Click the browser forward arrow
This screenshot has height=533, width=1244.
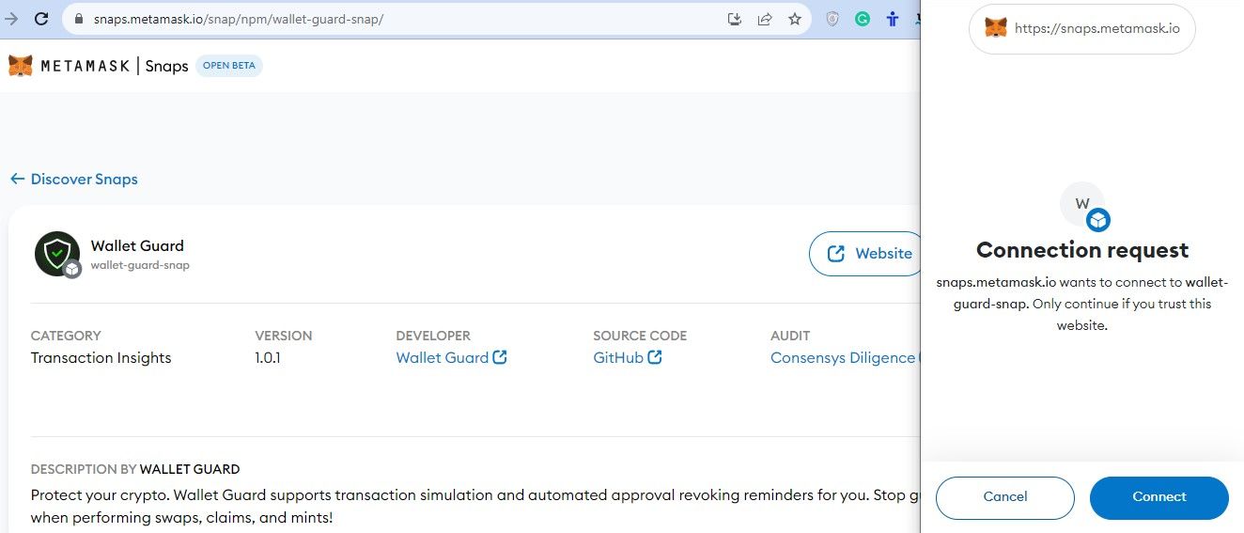pyautogui.click(x=12, y=19)
